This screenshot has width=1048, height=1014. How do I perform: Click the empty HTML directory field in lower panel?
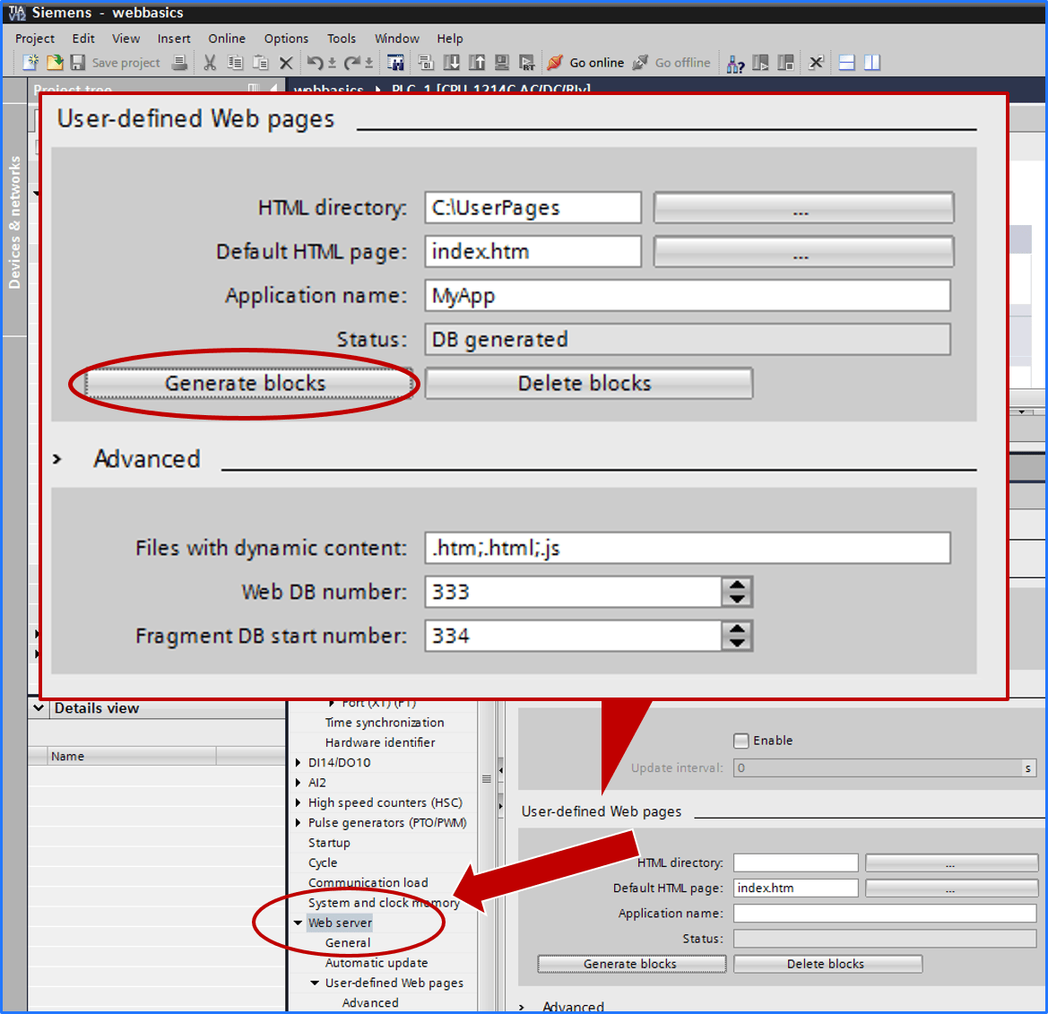[795, 863]
